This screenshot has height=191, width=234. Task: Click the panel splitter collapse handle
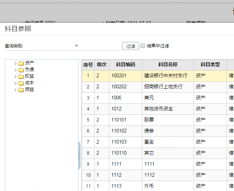(79, 155)
